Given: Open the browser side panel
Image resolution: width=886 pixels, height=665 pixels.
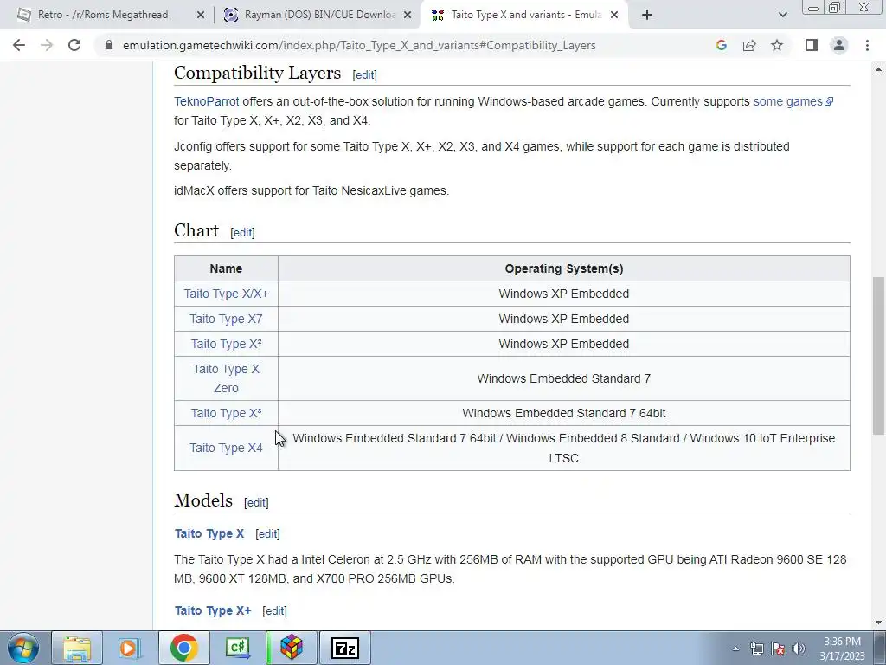Looking at the screenshot, I should [x=812, y=45].
